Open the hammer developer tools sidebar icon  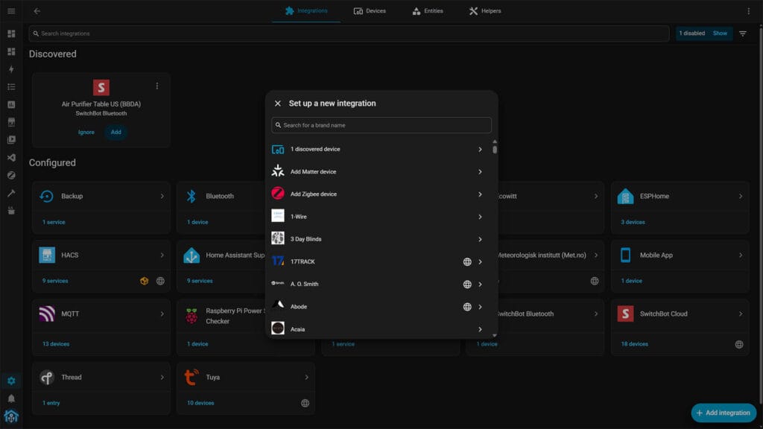tap(11, 193)
